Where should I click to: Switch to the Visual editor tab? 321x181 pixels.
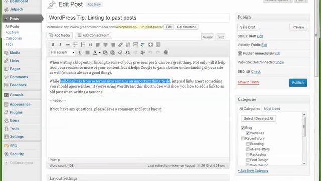click(207, 37)
